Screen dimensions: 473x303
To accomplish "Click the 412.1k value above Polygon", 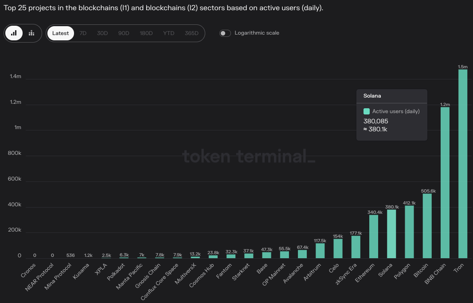I will [x=409, y=203].
